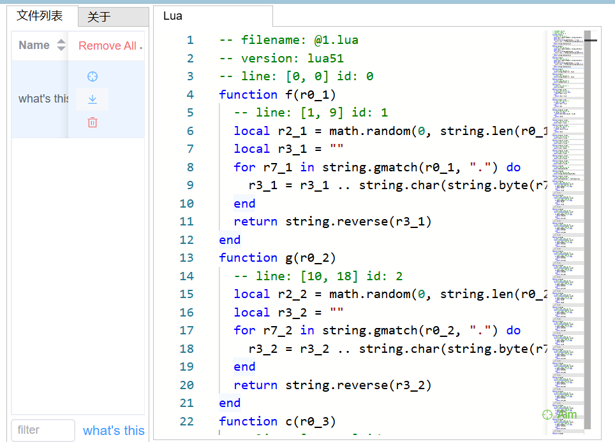Place cursor on 'function f(r0_1)' line

point(278,94)
